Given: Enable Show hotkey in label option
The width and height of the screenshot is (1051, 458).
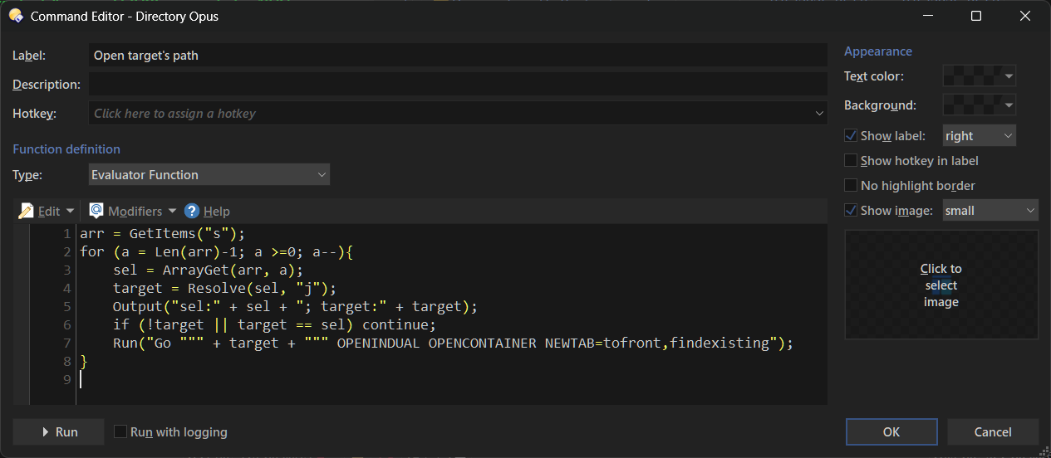Looking at the screenshot, I should [851, 160].
